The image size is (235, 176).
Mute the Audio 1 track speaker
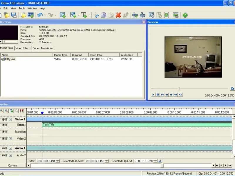4,148
